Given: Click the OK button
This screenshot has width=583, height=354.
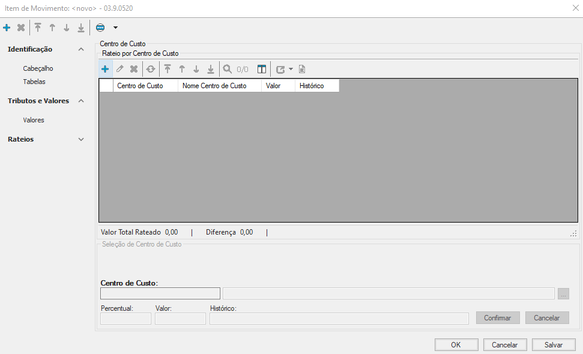Looking at the screenshot, I should (456, 345).
